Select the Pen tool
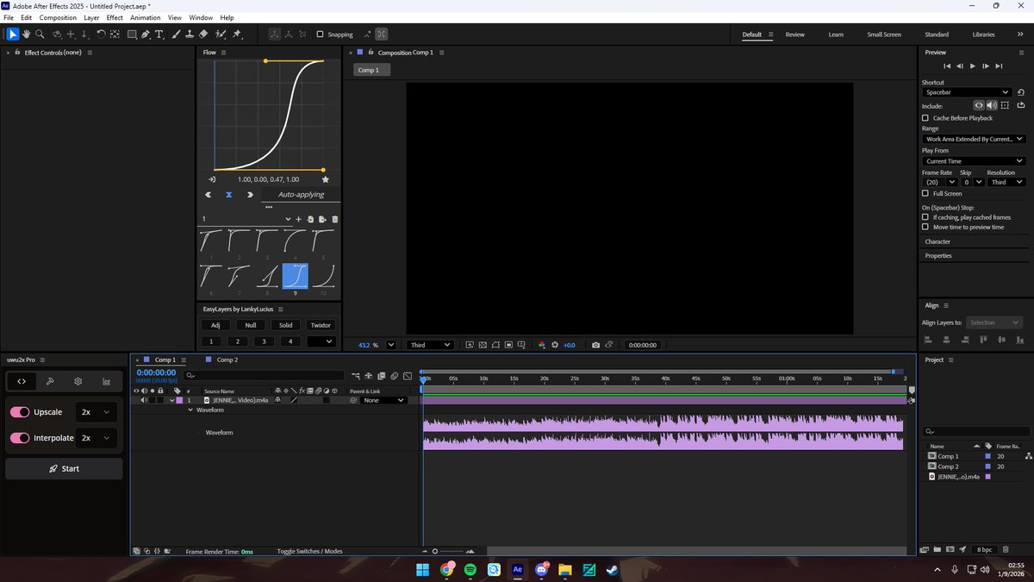 pyautogui.click(x=146, y=34)
